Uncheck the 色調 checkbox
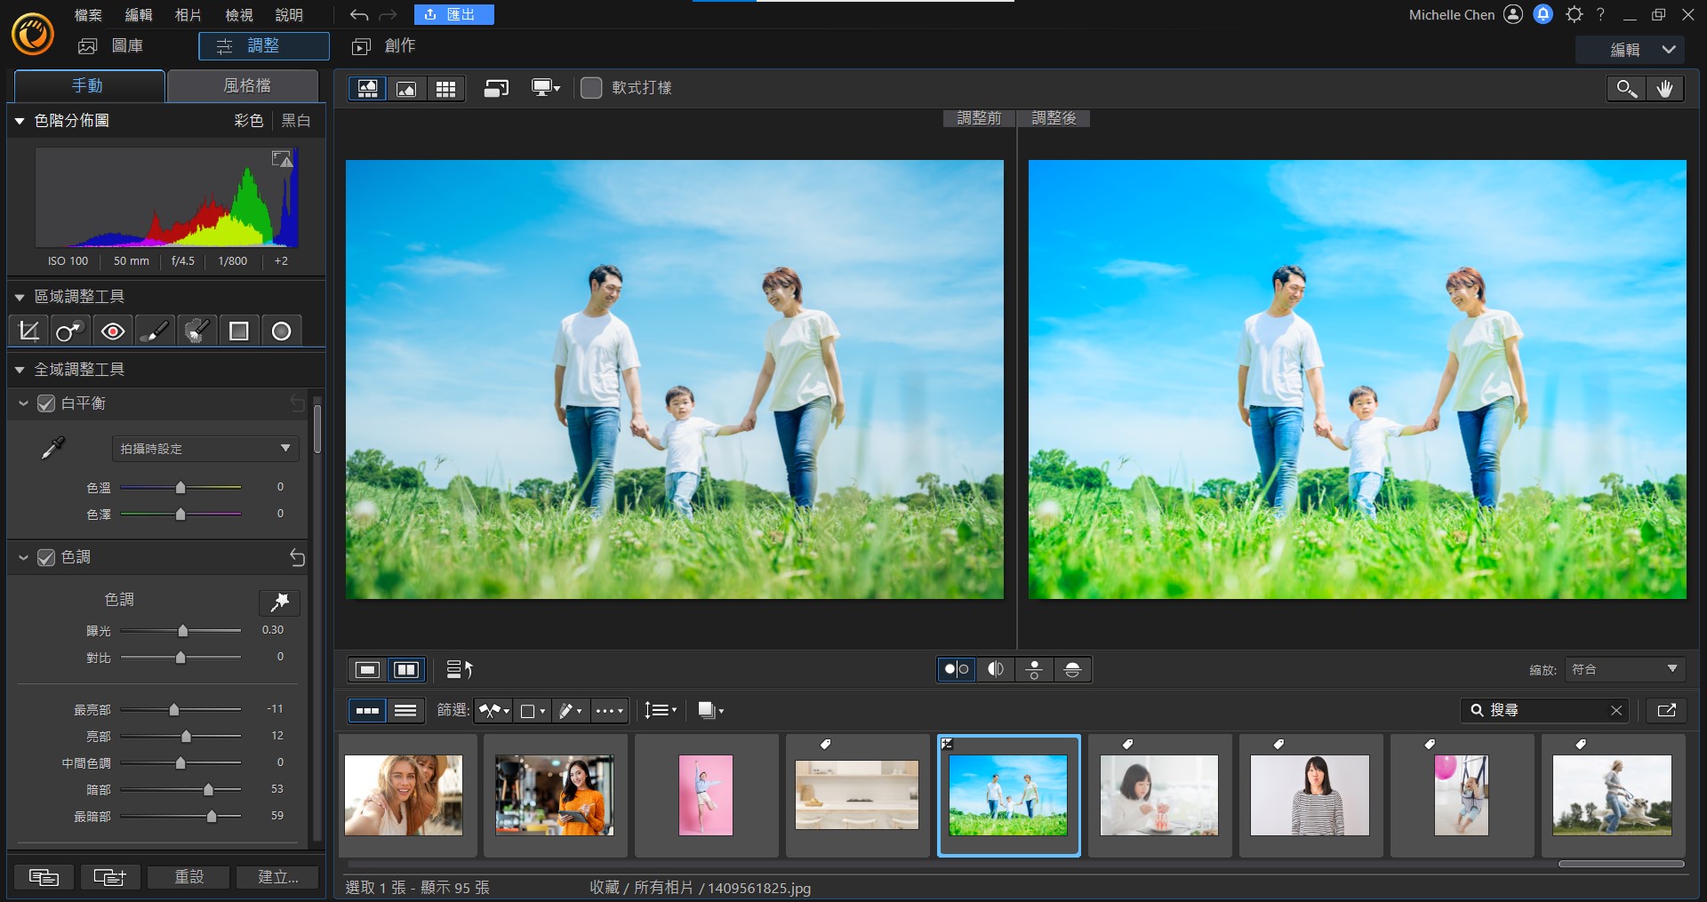Image resolution: width=1707 pixels, height=902 pixels. point(46,557)
